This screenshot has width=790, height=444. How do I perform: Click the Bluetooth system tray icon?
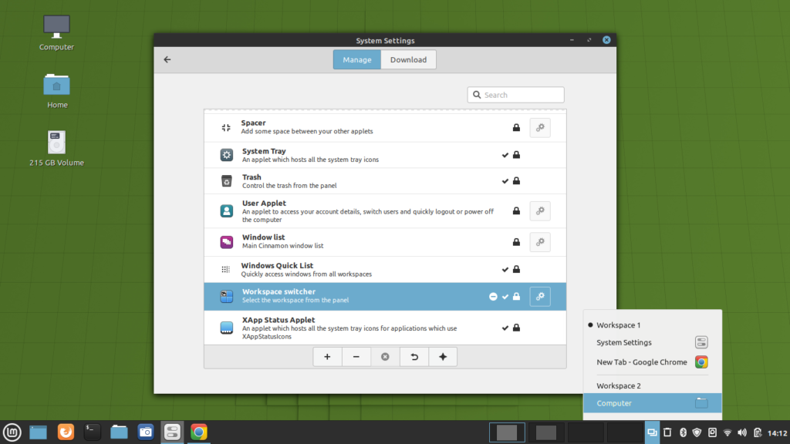[683, 432]
